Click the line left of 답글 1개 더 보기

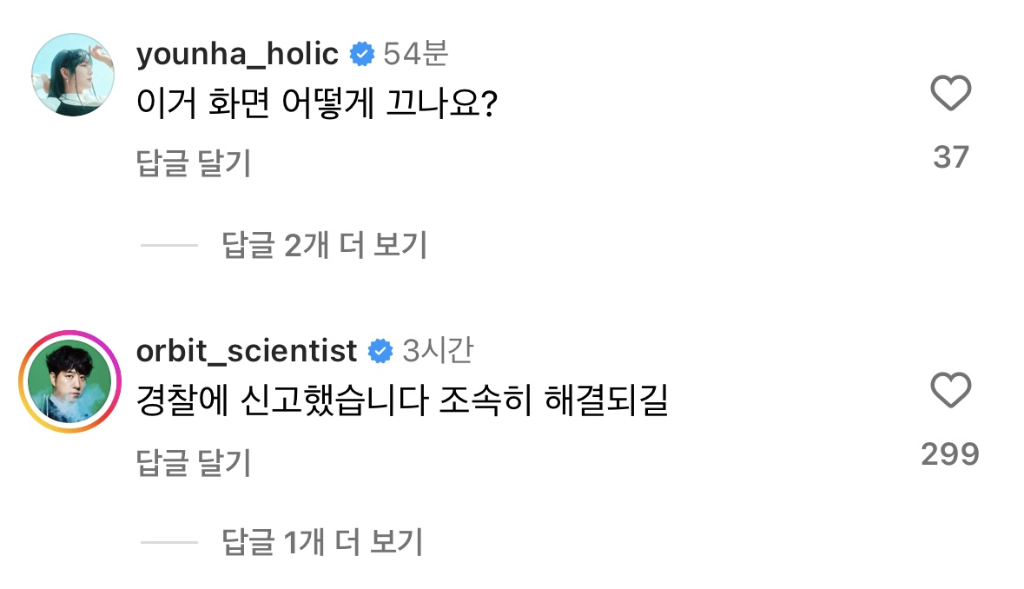169,542
